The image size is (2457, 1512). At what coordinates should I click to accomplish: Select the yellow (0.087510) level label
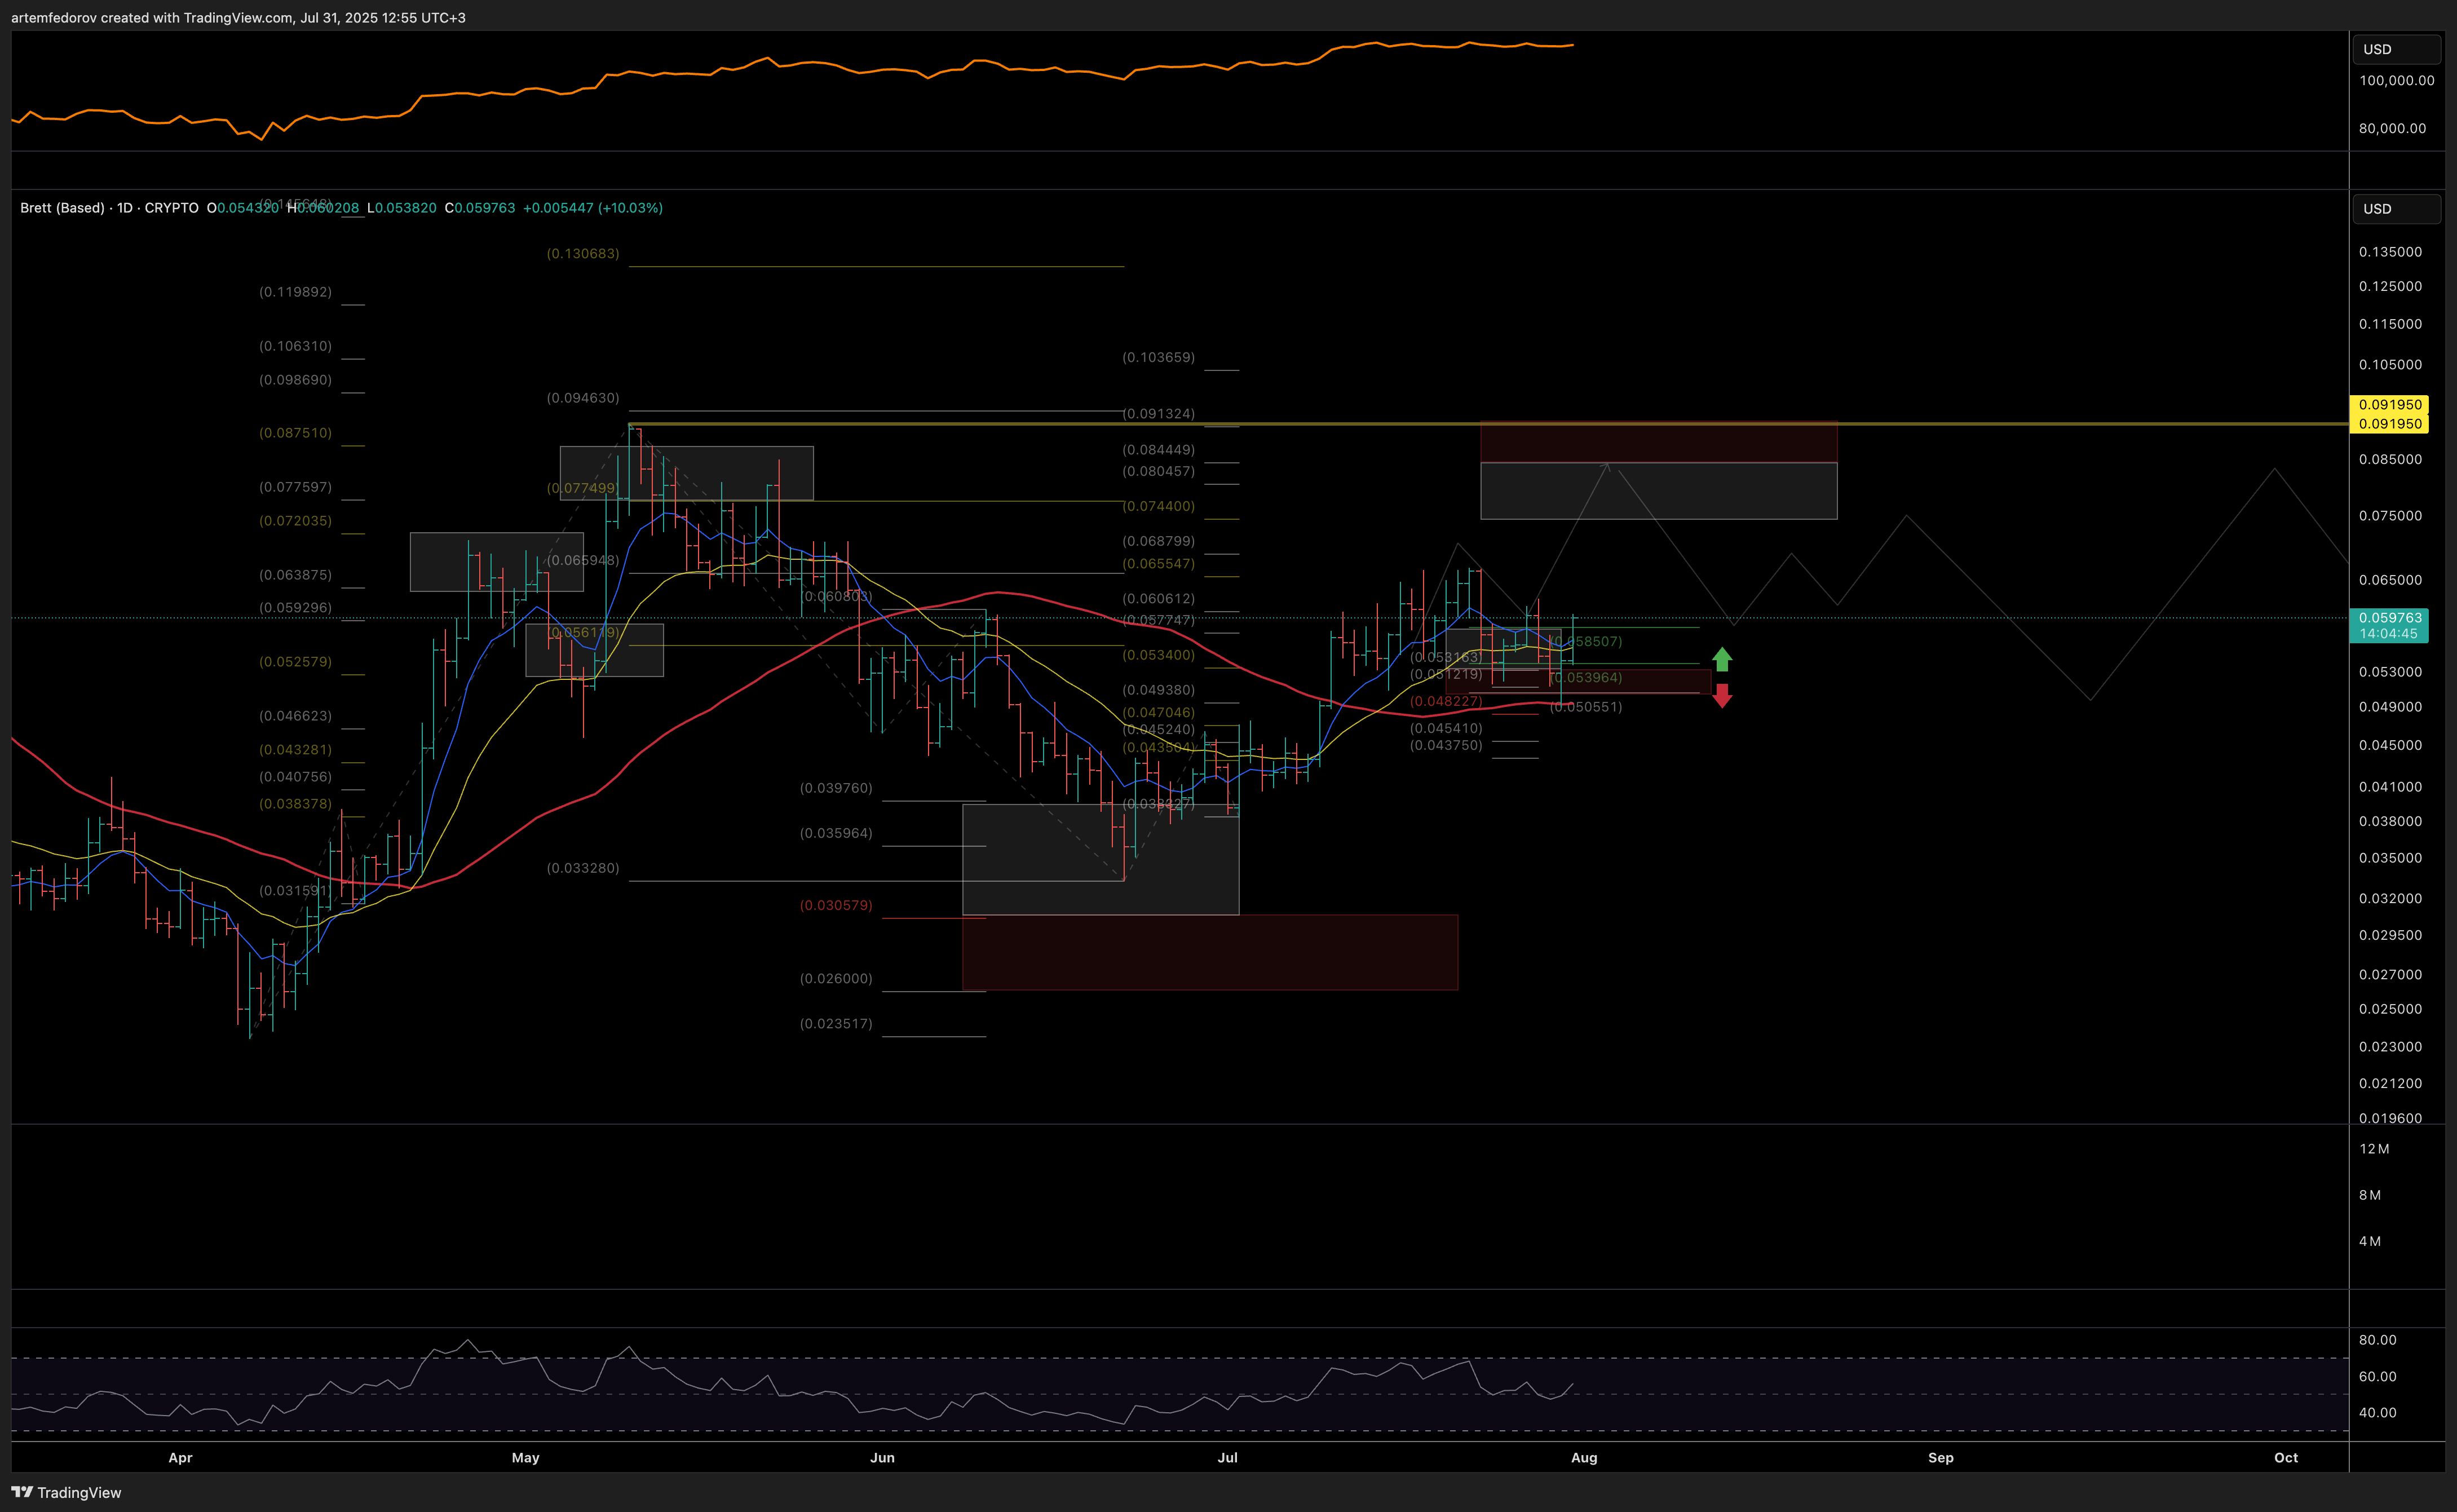coord(295,433)
